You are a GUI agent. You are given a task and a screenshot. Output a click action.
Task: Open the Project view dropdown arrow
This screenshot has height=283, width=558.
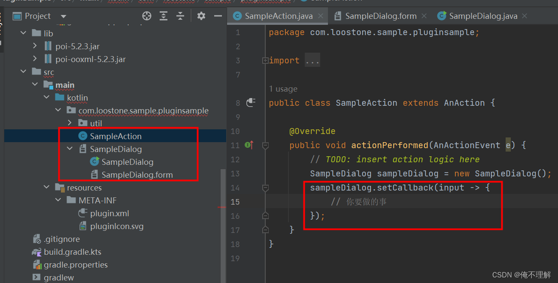pyautogui.click(x=64, y=17)
